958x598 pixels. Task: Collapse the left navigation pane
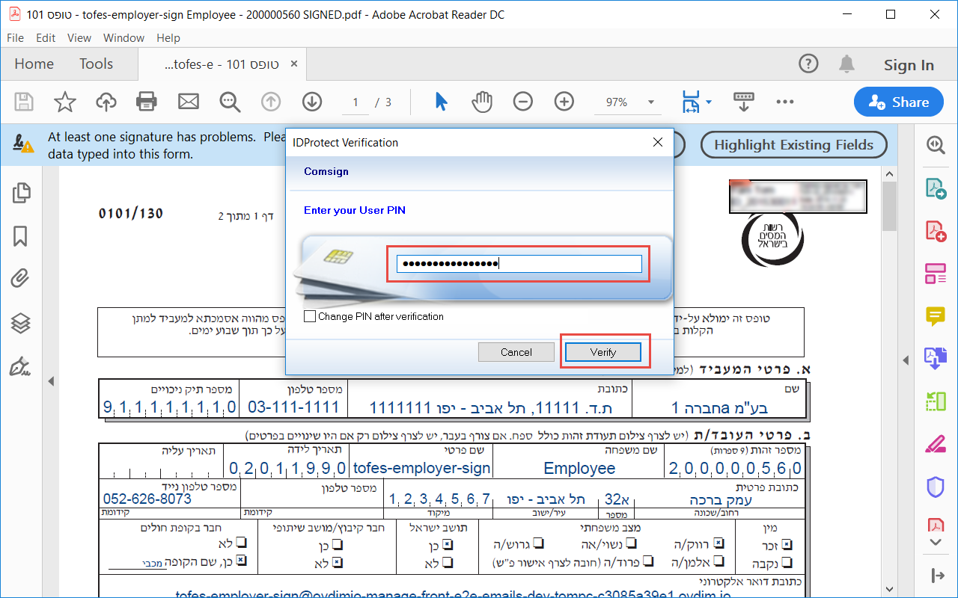(51, 381)
